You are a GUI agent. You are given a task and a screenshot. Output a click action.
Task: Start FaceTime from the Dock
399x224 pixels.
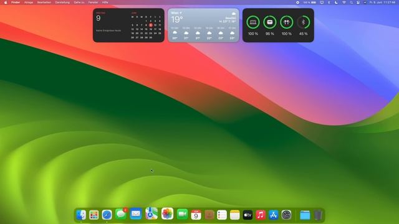tap(182, 215)
